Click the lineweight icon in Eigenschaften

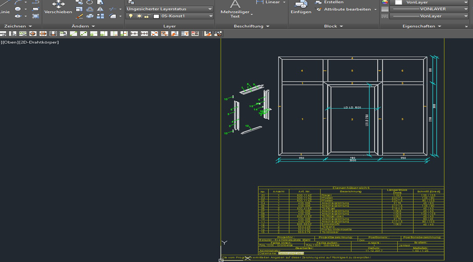point(385,9)
